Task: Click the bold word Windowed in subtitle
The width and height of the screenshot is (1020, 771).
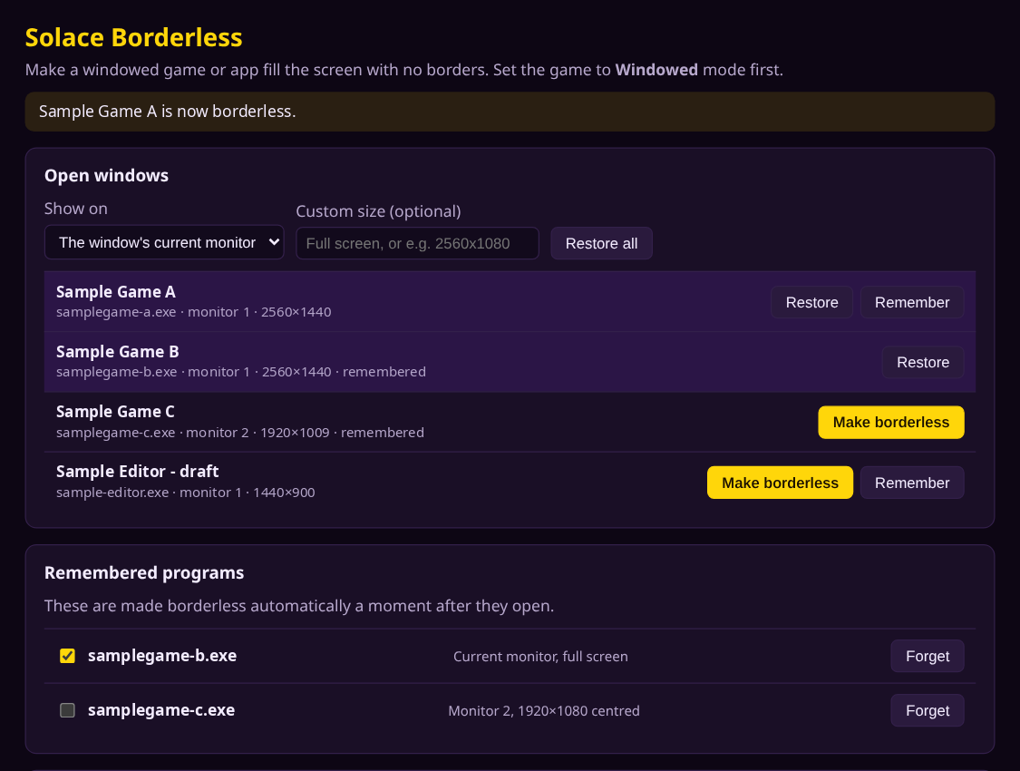Action: [656, 70]
